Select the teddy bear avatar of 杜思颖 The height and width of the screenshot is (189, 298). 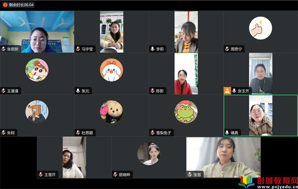coord(112,112)
